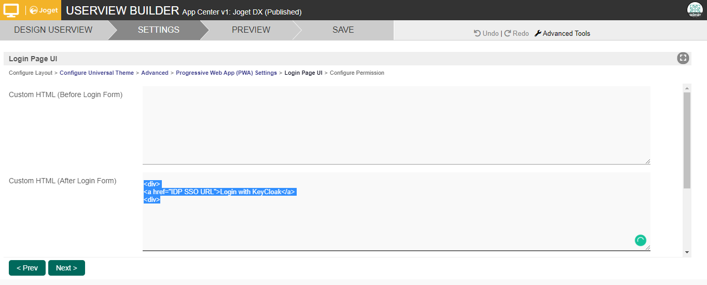
Task: Click the Next button
Action: click(x=66, y=268)
